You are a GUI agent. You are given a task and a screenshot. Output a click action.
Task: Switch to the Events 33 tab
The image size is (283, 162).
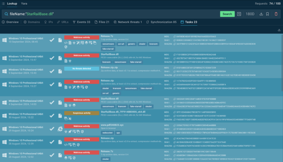click(81, 22)
